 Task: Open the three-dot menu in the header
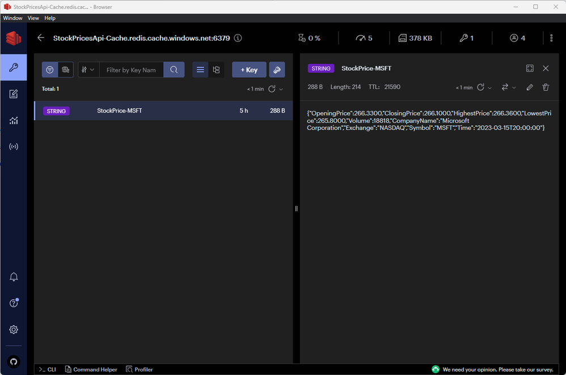pos(551,38)
